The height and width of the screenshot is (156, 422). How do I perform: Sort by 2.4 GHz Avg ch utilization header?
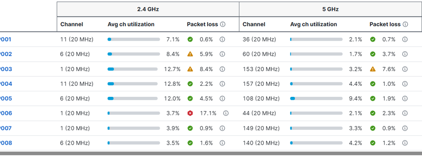[131, 24]
